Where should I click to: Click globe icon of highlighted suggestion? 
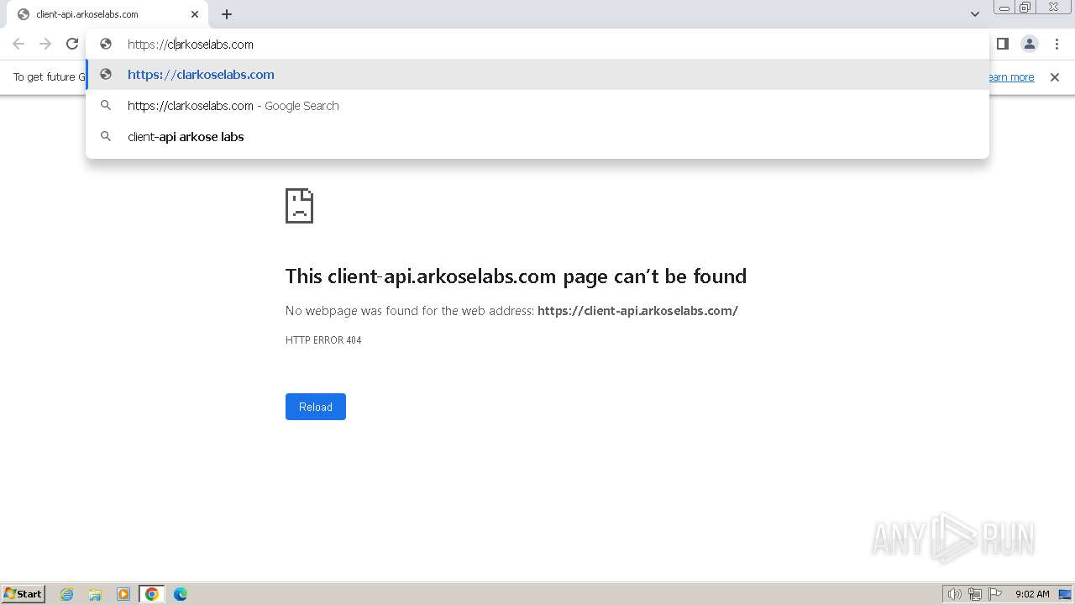[x=106, y=75]
